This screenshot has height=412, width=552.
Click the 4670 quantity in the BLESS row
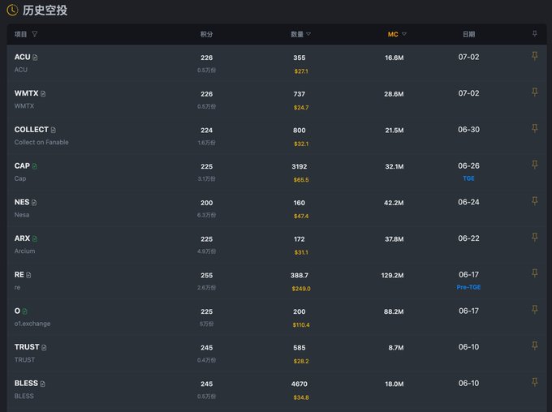[300, 384]
